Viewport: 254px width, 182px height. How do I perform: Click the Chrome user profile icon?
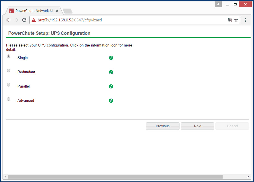218,4
